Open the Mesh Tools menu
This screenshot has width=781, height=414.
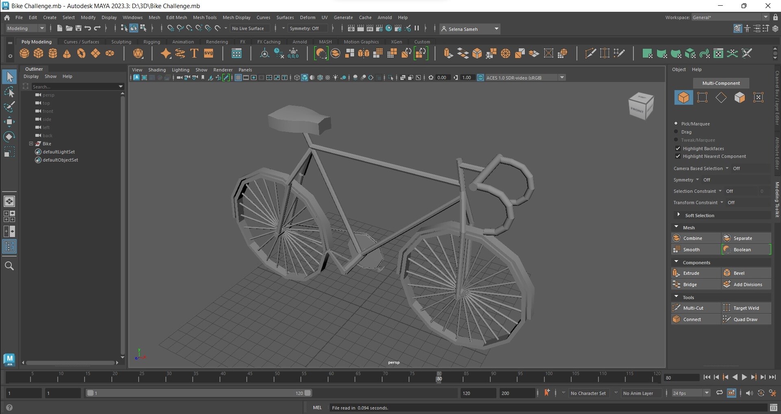point(205,17)
